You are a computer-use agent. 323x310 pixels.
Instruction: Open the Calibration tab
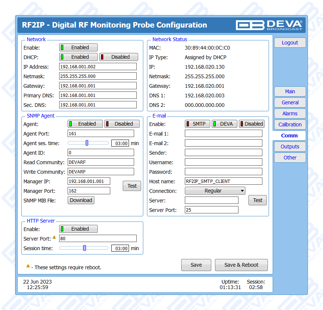(290, 125)
